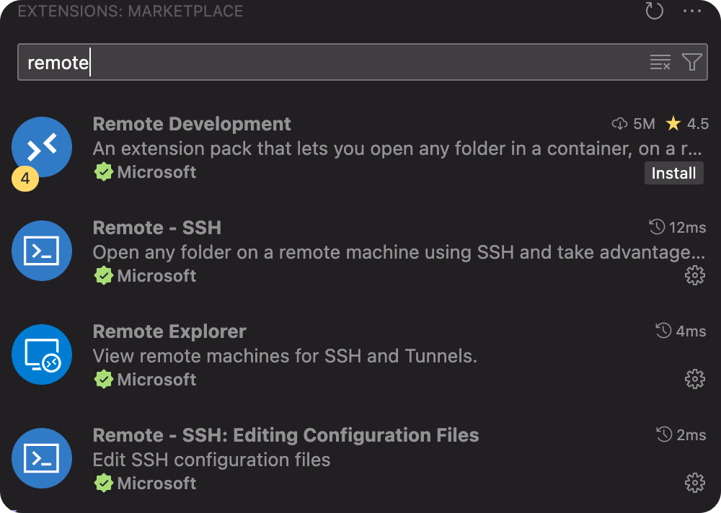Click the extension pack count badge 4
Image resolution: width=721 pixels, height=513 pixels.
pos(25,178)
